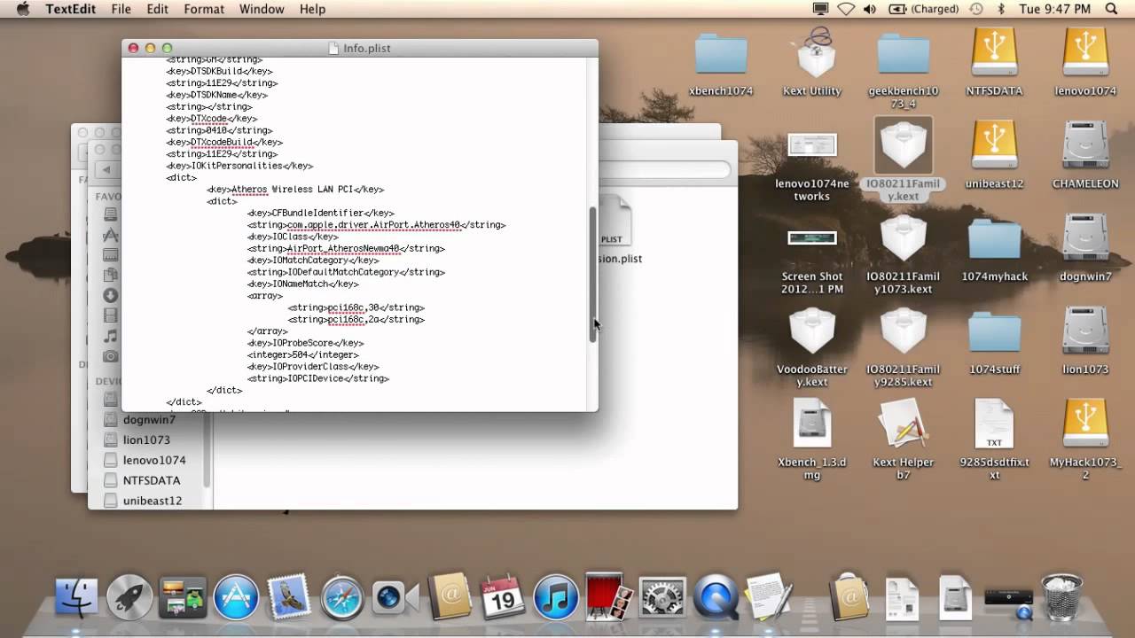Viewport: 1135px width, 638px height.
Task: Open the Apple menu
Action: (23, 9)
